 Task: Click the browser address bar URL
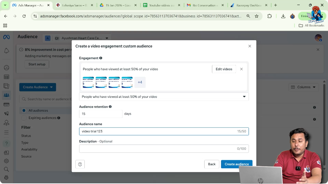click(x=141, y=16)
